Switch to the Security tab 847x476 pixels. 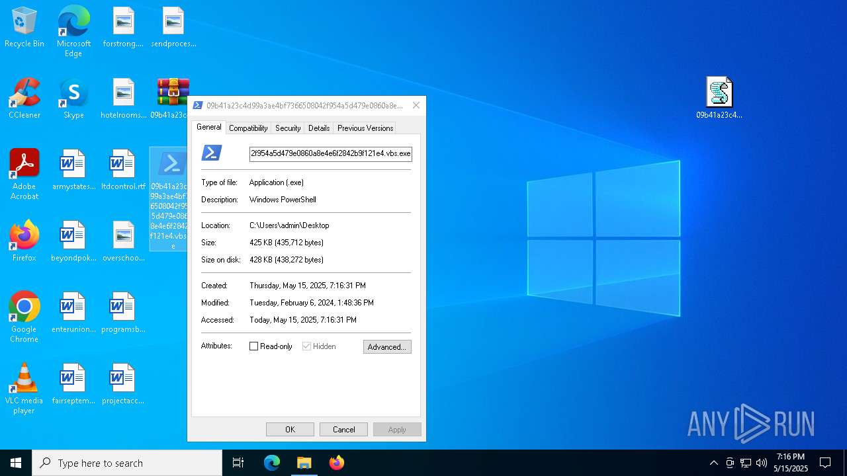[x=288, y=128]
